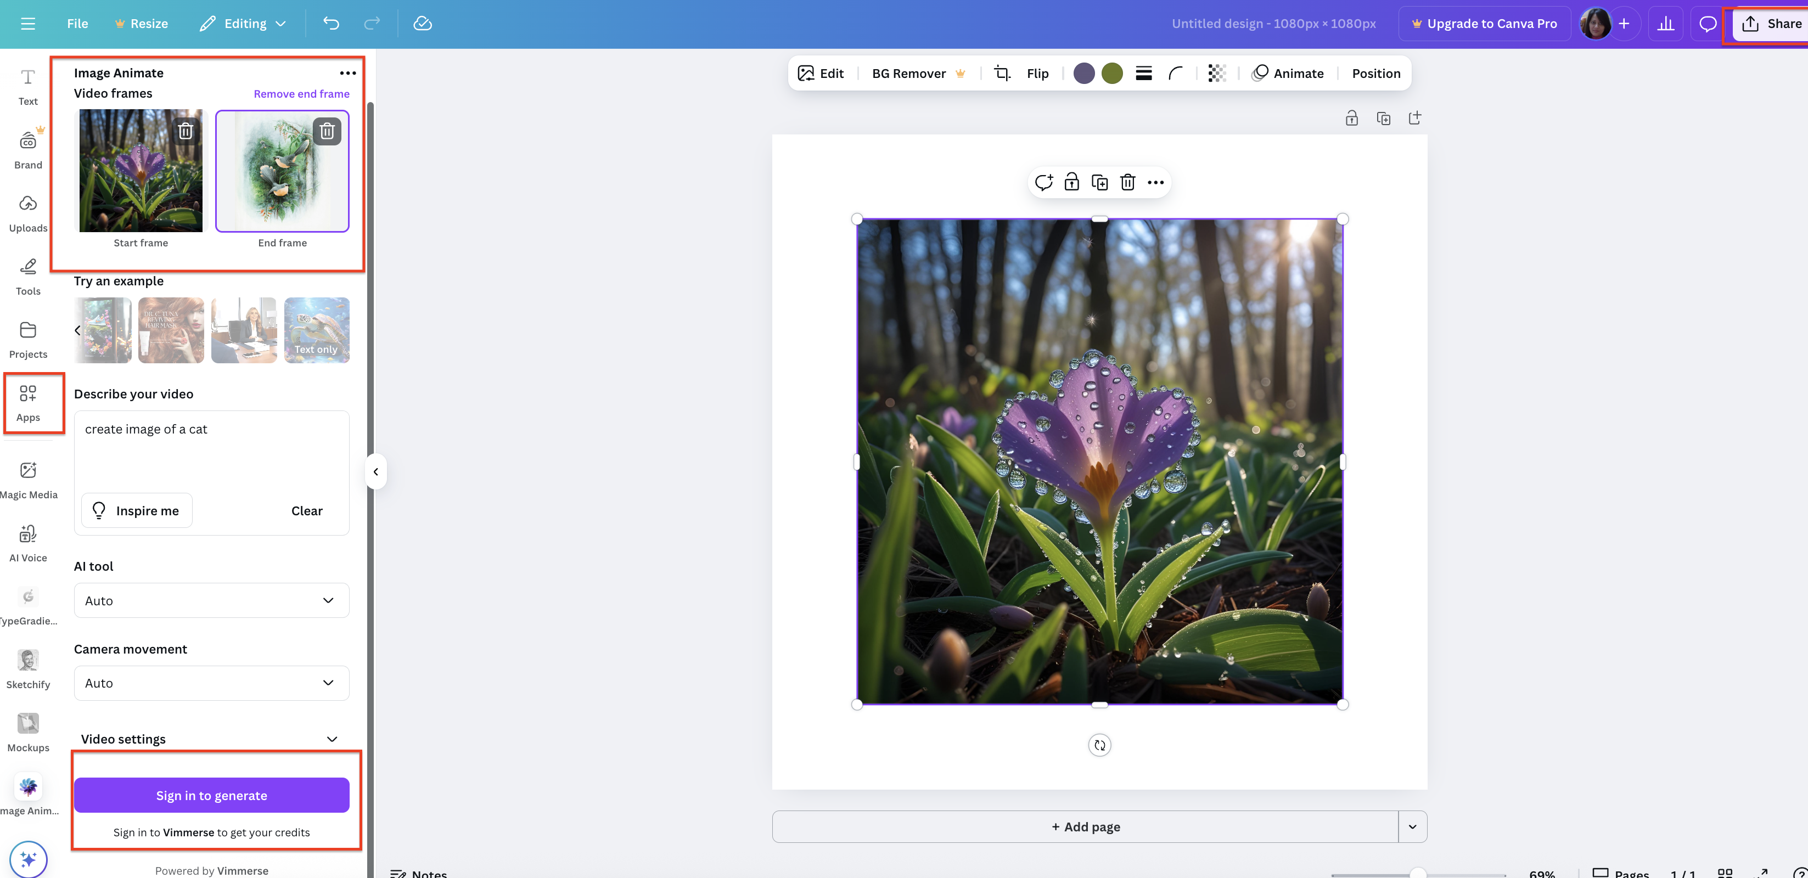The image size is (1808, 878).
Task: Expand Video settings section
Action: coord(211,739)
